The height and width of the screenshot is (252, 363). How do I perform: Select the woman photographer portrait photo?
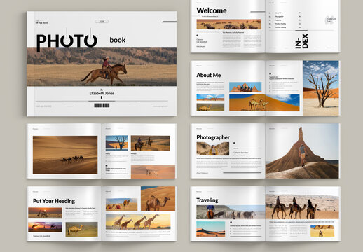coord(213,148)
